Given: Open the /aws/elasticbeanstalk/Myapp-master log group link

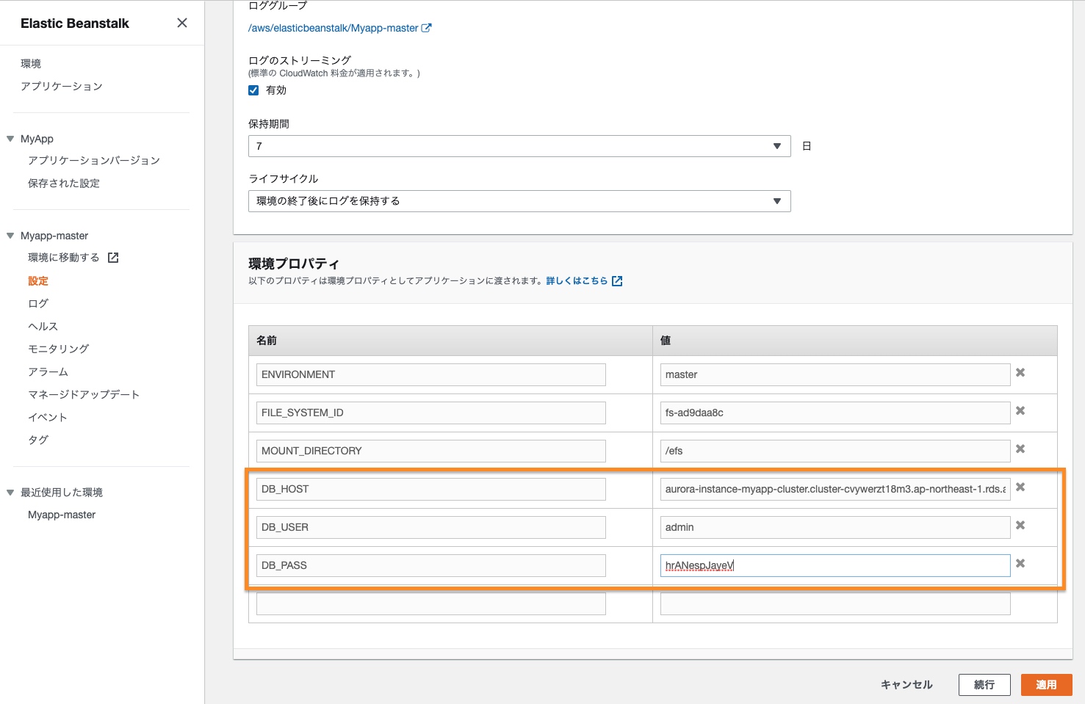Looking at the screenshot, I should tap(334, 28).
